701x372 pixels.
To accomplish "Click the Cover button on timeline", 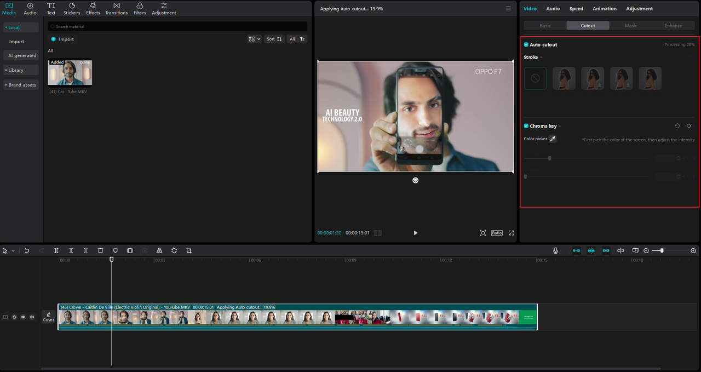I will point(49,317).
